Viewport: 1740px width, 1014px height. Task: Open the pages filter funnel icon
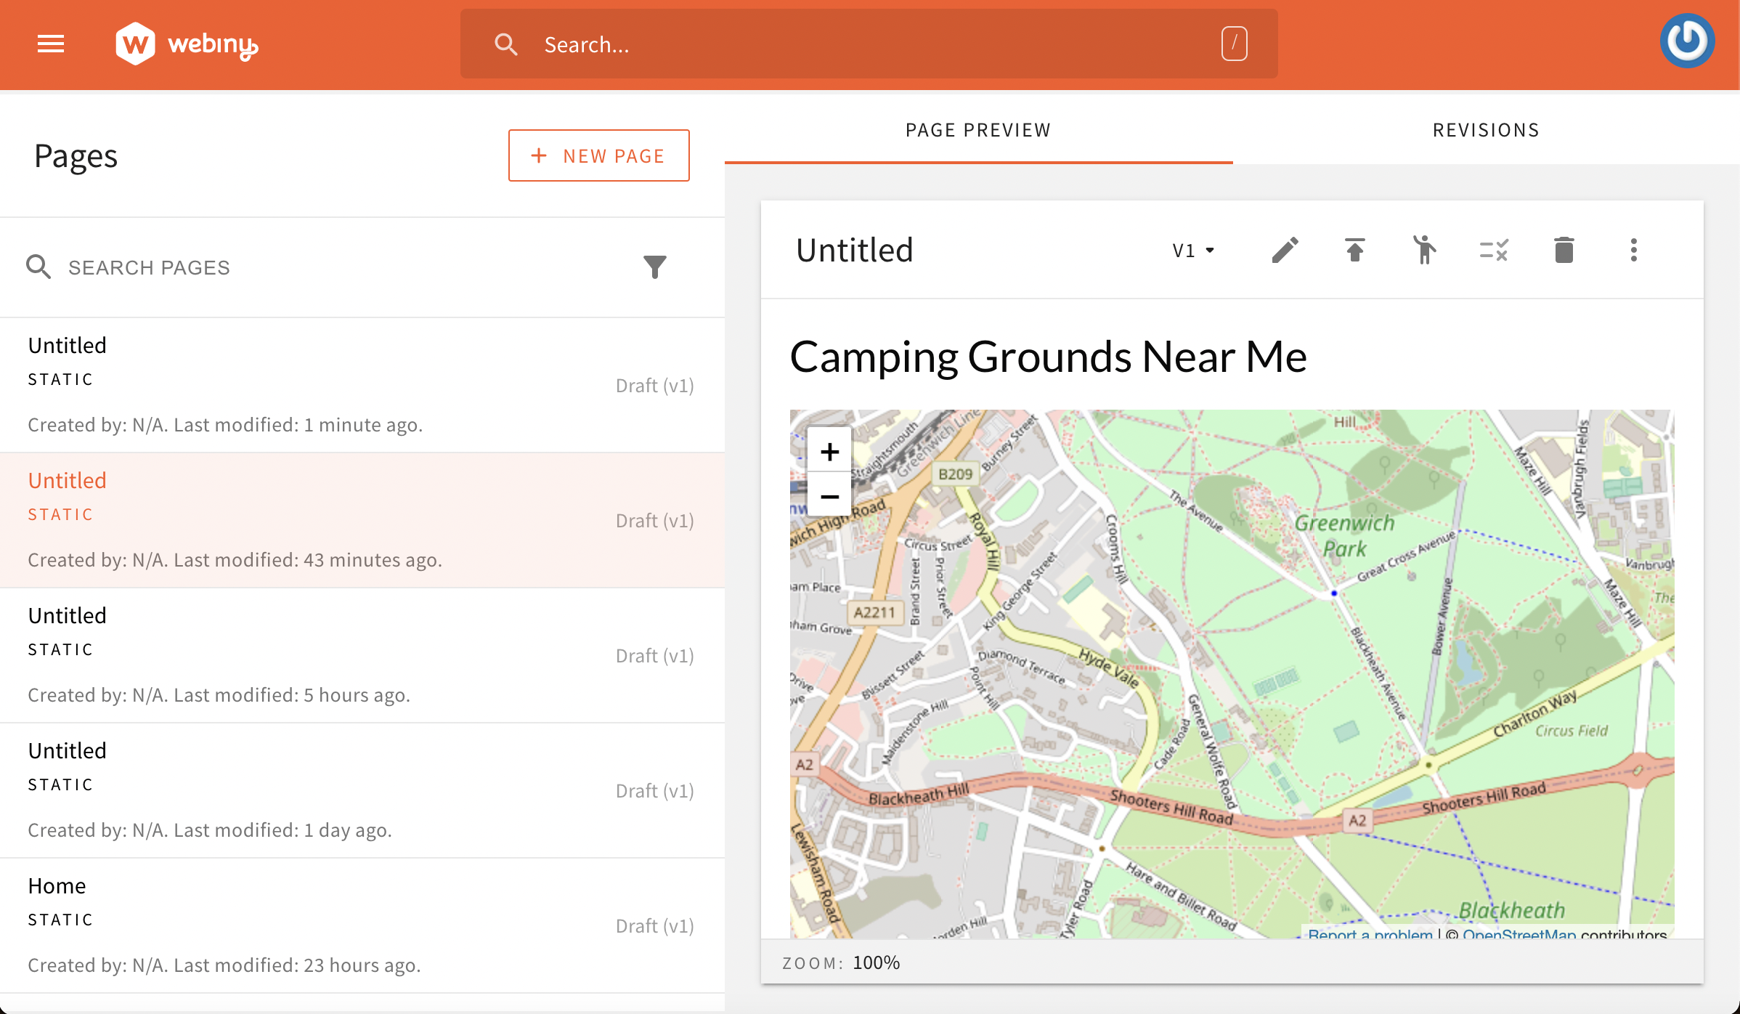pyautogui.click(x=654, y=267)
